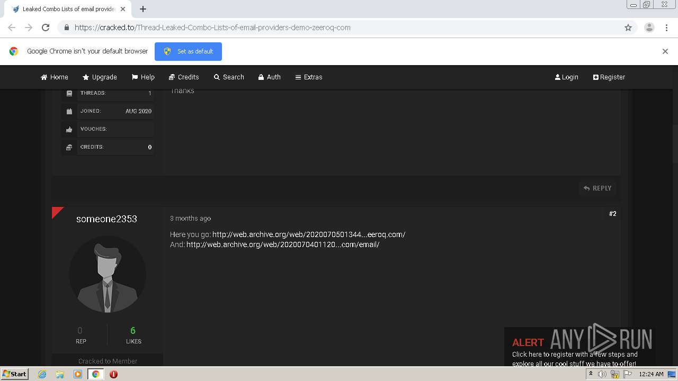Screen dimensions: 678x381
Task: Switch to Chrome in taskbar
Action: tap(96, 374)
